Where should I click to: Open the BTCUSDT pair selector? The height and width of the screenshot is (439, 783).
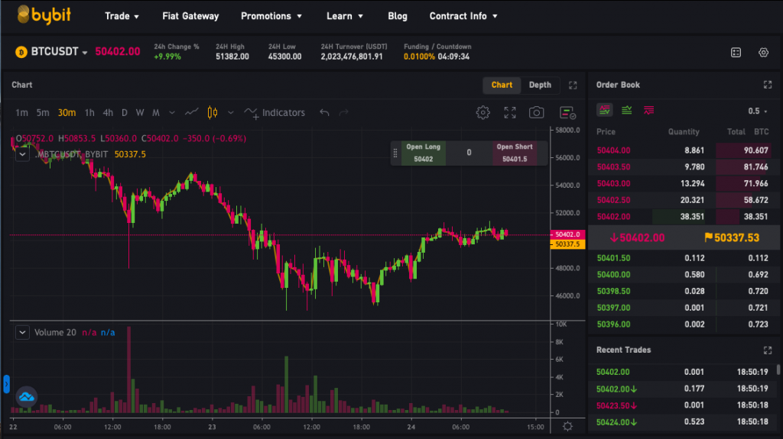(59, 52)
